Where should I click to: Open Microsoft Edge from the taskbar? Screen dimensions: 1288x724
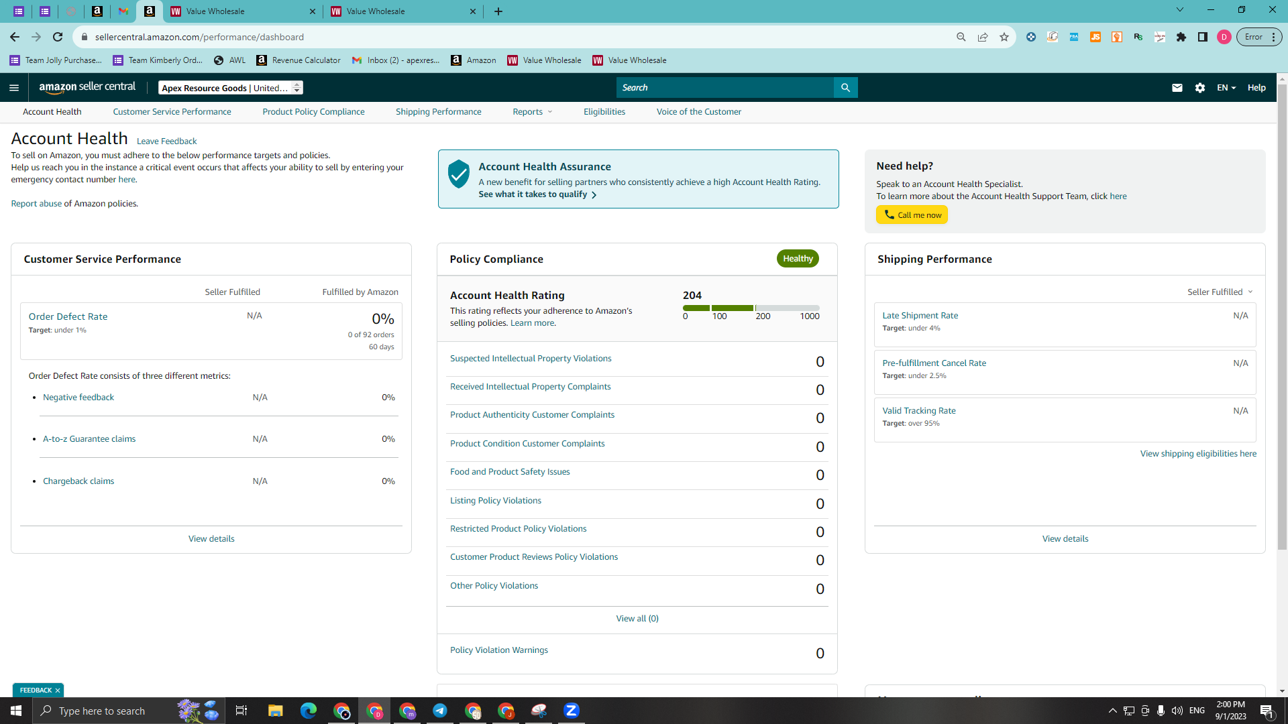309,711
